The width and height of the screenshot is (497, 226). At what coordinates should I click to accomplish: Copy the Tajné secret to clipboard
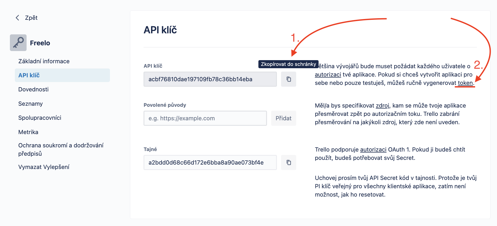click(289, 162)
